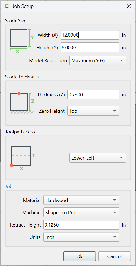136x266 pixels.
Task: Click the orange zero-height dot on thickness diagram
Action: coord(19,93)
